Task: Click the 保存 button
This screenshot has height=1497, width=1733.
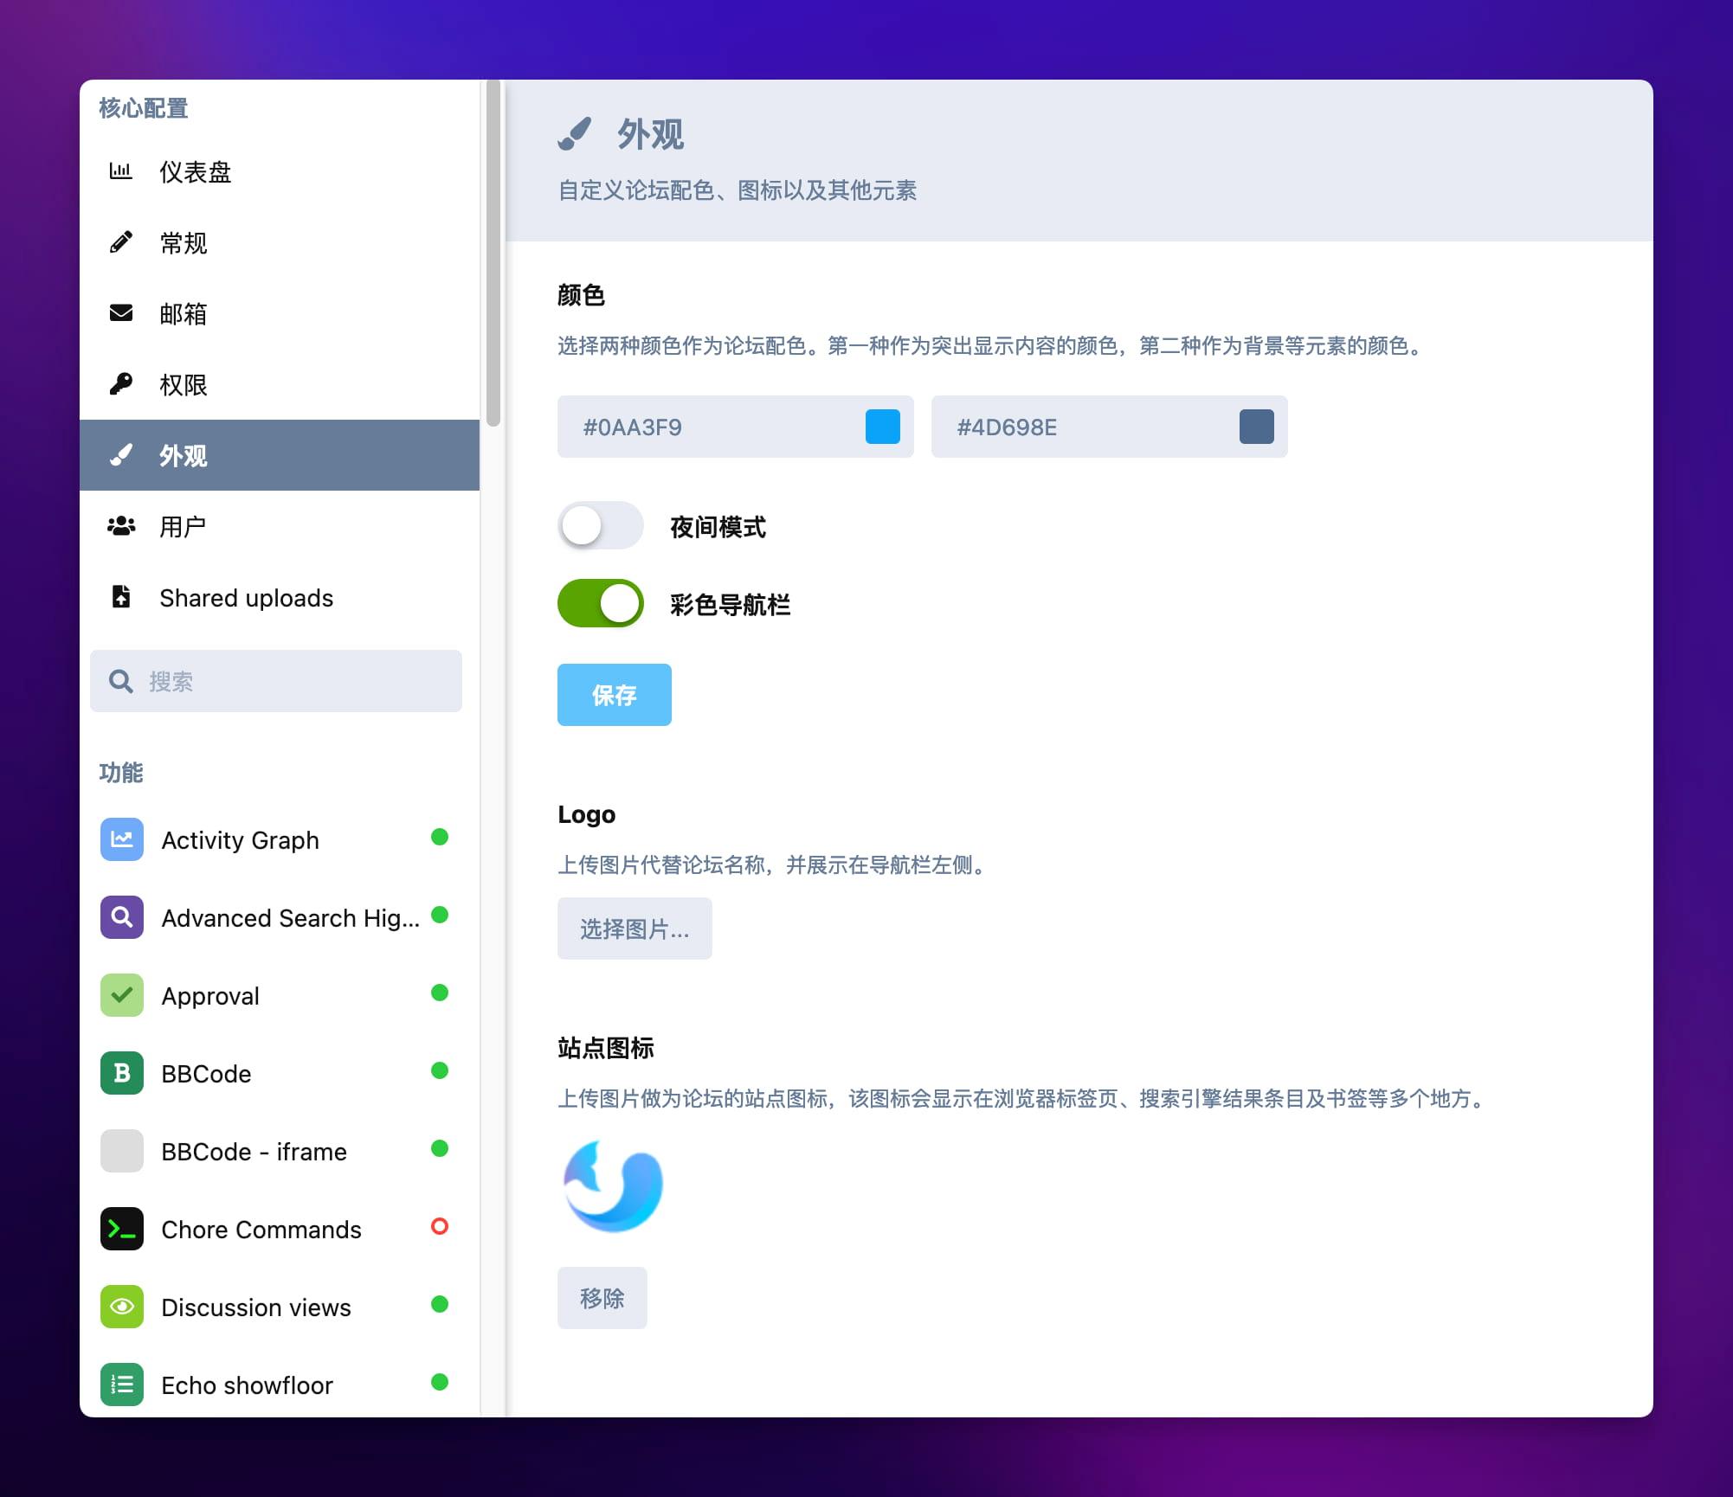Action: [x=615, y=695]
